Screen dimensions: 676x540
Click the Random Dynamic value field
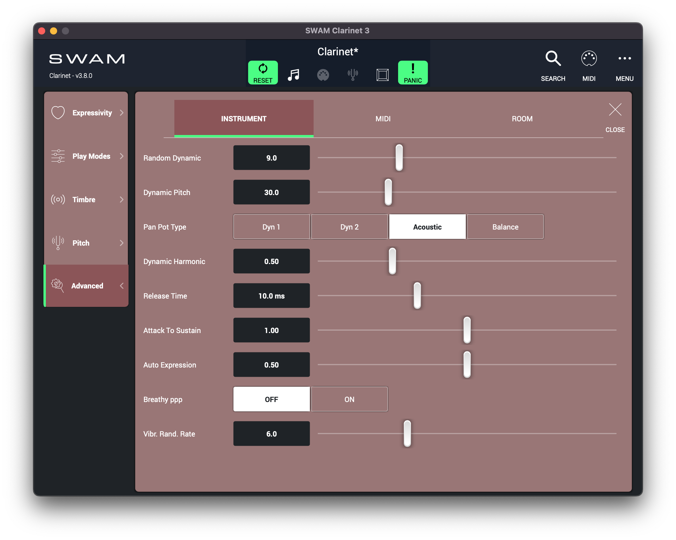tap(271, 158)
